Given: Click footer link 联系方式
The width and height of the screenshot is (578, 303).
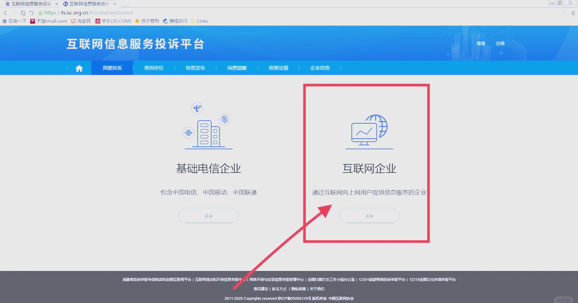Looking at the screenshot, I should coord(279,289).
